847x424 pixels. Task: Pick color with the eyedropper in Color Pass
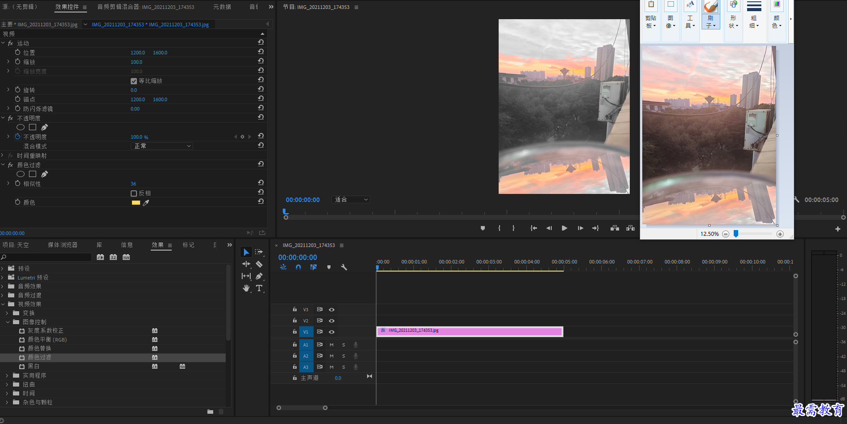pyautogui.click(x=146, y=202)
